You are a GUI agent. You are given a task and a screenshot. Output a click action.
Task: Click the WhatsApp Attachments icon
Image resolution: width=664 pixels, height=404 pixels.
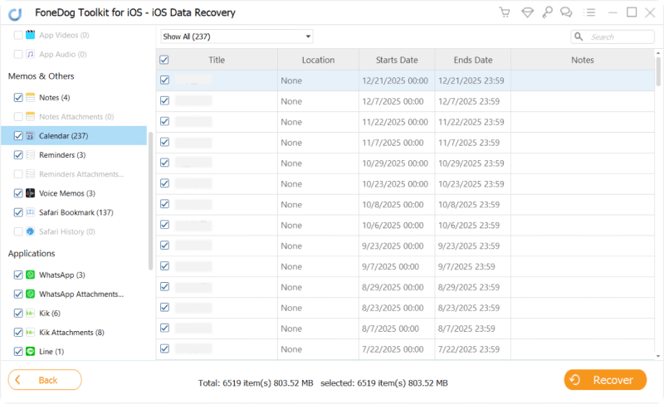30,294
